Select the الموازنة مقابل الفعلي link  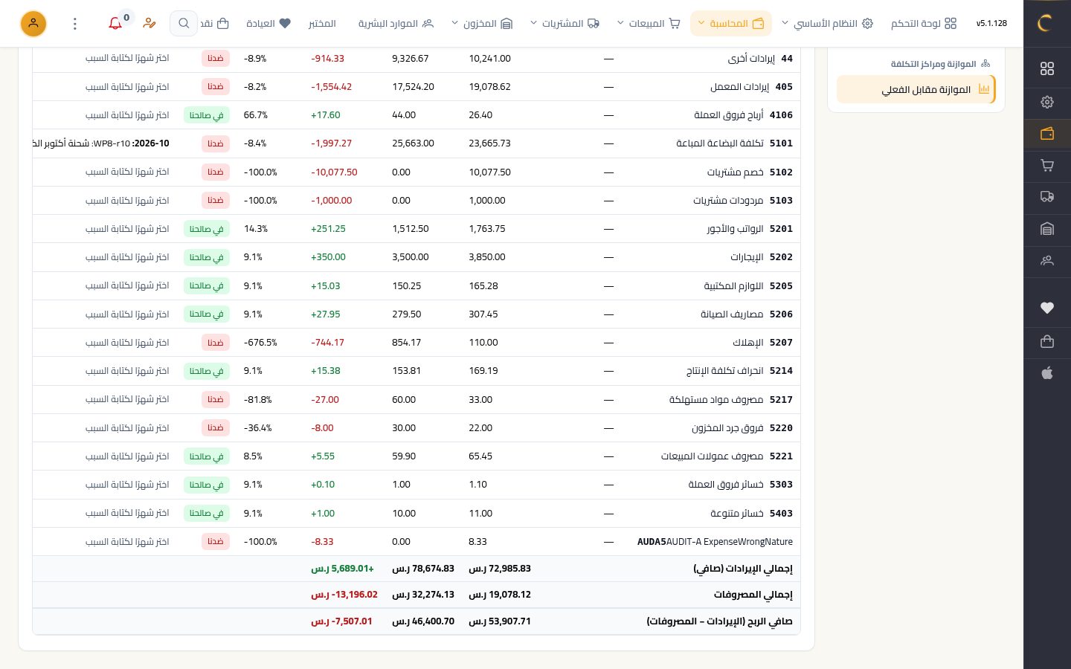pyautogui.click(x=916, y=90)
